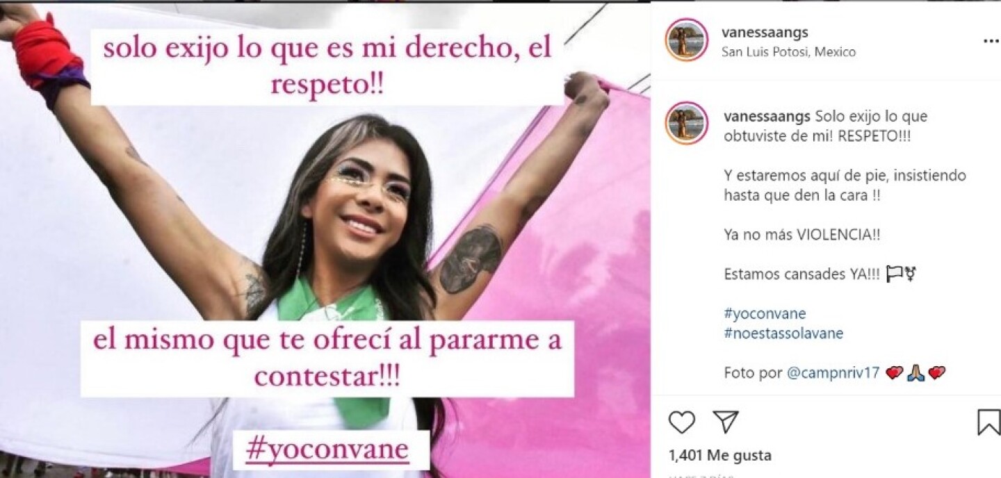The width and height of the screenshot is (1001, 478).
Task: Open the #noestassolavane hashtag link
Action: pos(783,333)
